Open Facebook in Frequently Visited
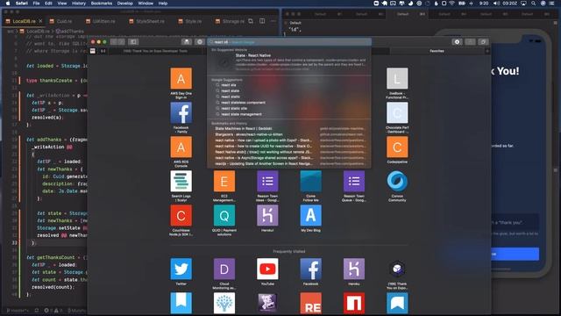 [310, 269]
